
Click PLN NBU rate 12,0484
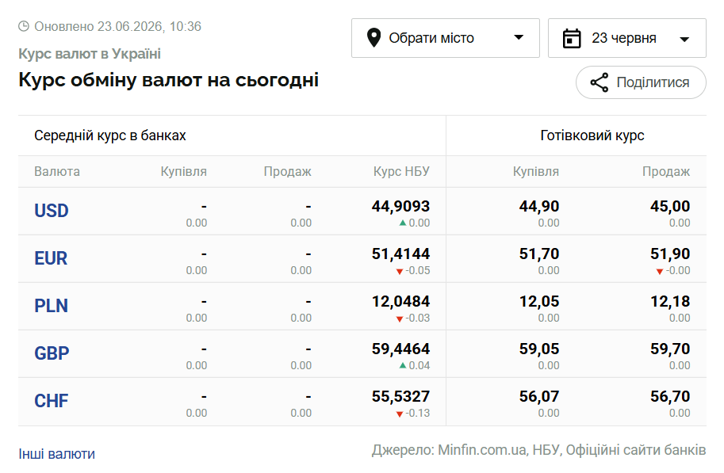(400, 301)
